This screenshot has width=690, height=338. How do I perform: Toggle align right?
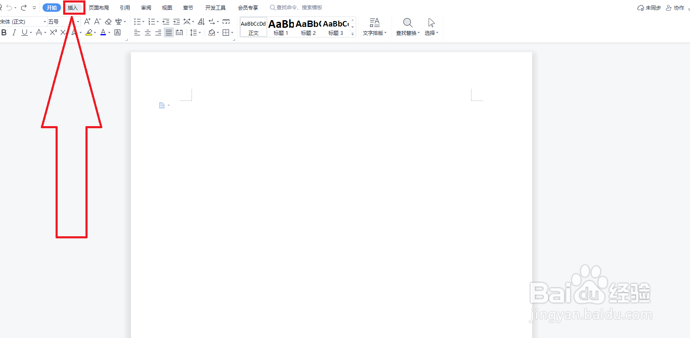(158, 32)
